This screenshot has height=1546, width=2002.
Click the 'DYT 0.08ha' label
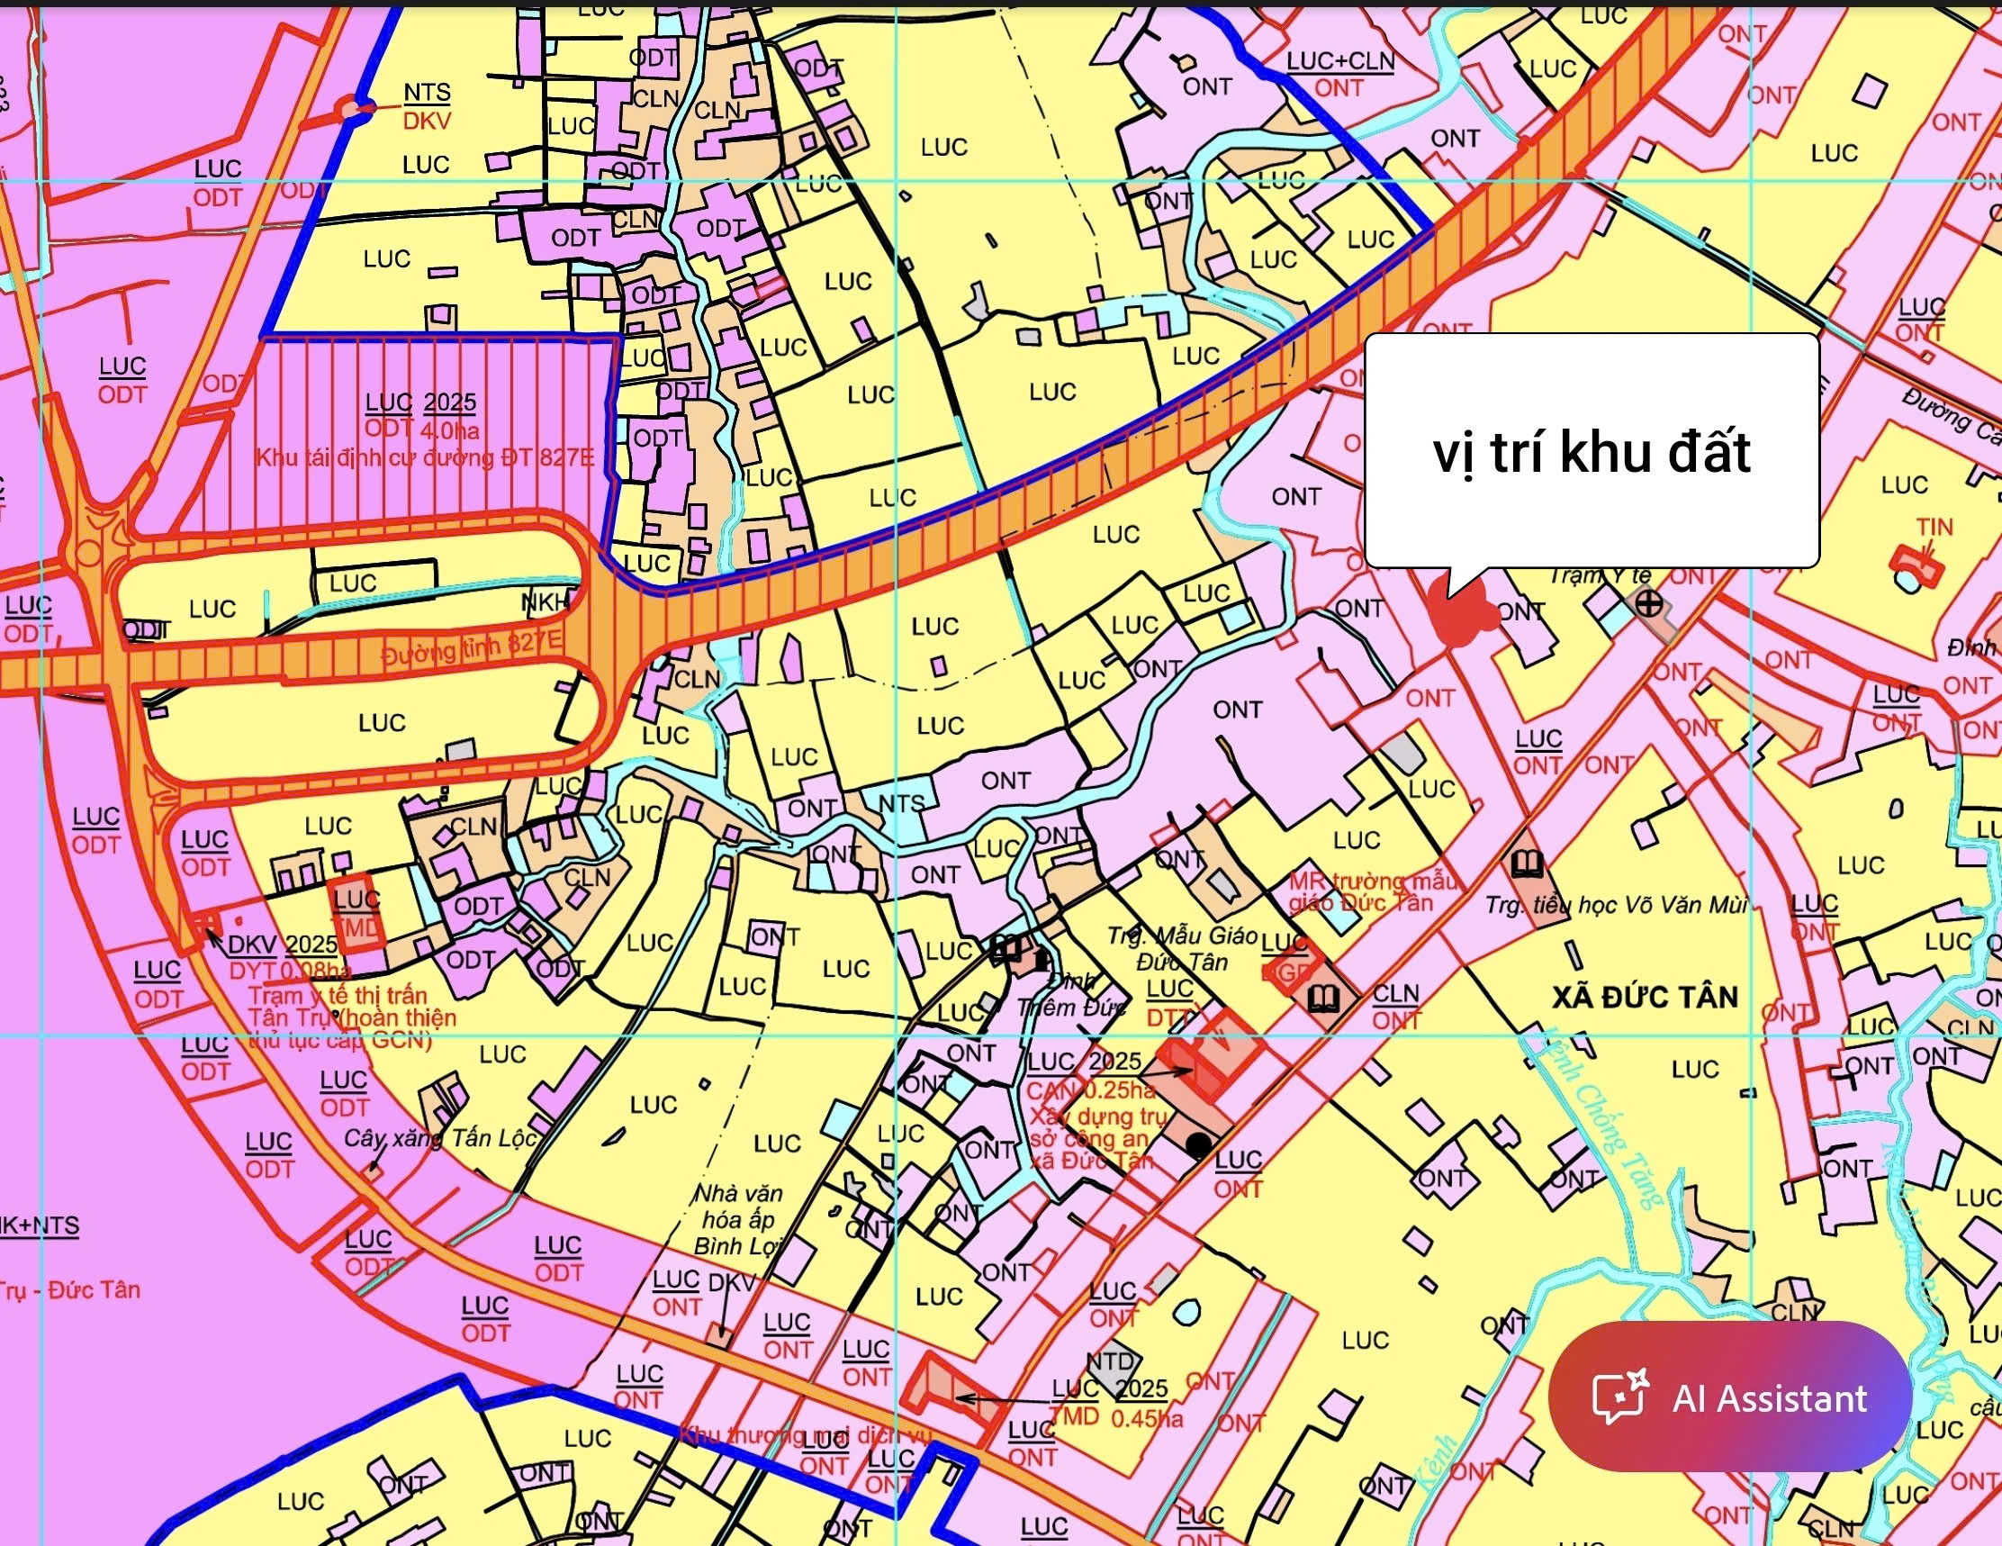290,971
